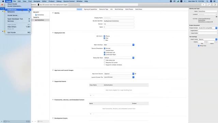The height and width of the screenshot is (123, 218).
Task: Reveal full path in Finder arrow icon
Action: pos(212,22)
